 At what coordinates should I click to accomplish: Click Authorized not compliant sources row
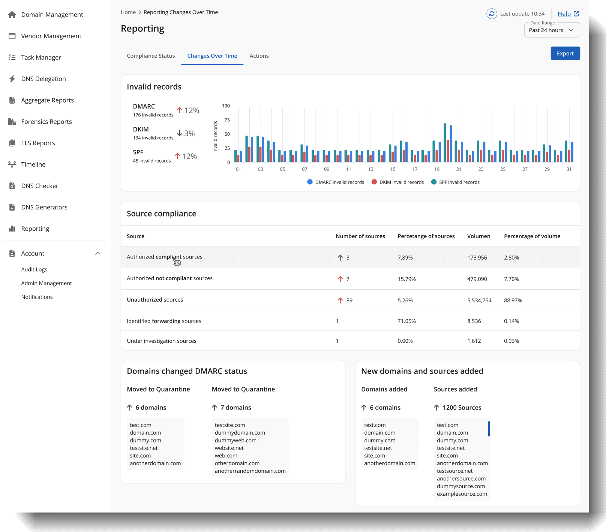coord(350,279)
